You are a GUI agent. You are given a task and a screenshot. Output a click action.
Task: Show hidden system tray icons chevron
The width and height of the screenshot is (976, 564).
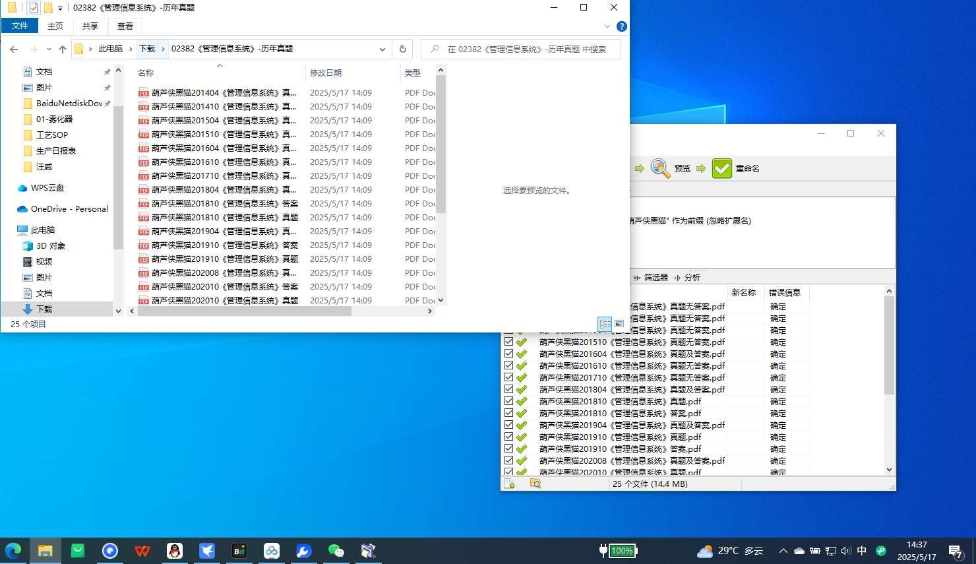(783, 550)
